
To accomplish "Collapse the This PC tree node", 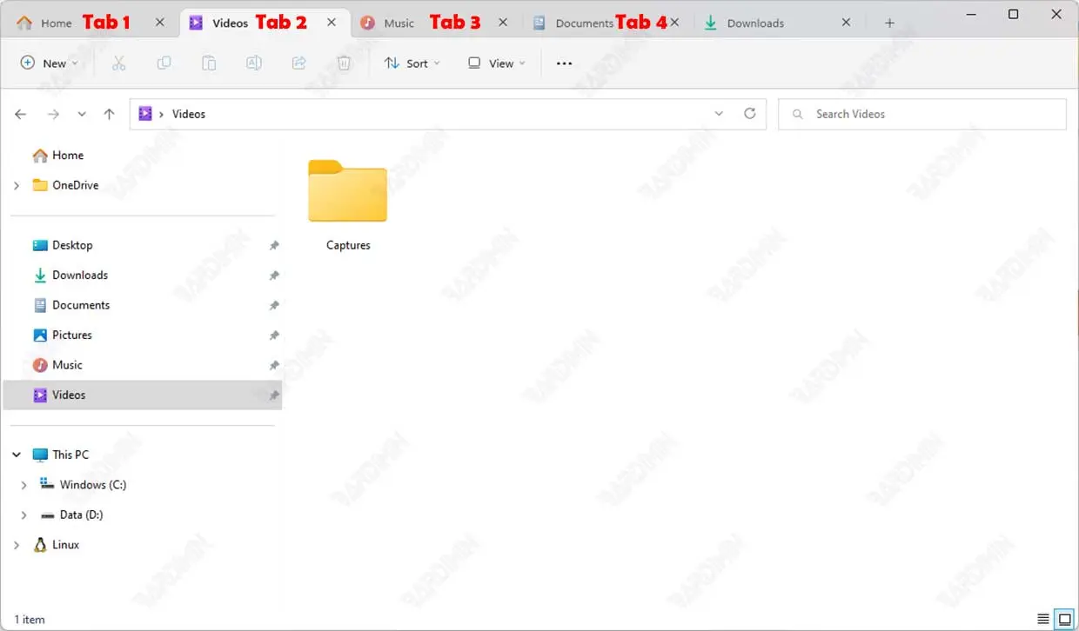I will (x=17, y=455).
